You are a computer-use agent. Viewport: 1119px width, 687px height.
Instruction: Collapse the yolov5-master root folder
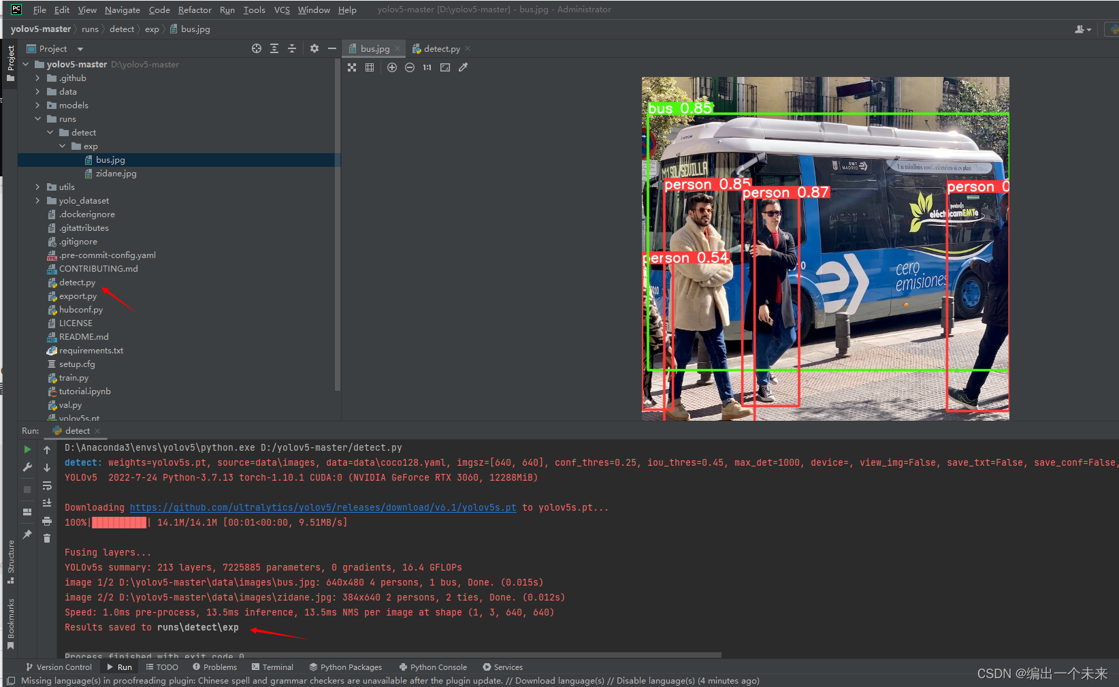pyautogui.click(x=26, y=65)
